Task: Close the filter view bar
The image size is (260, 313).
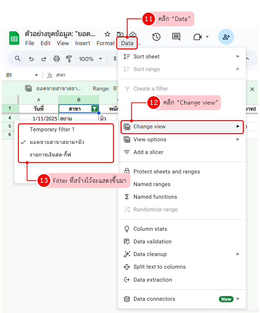Action: [252, 89]
